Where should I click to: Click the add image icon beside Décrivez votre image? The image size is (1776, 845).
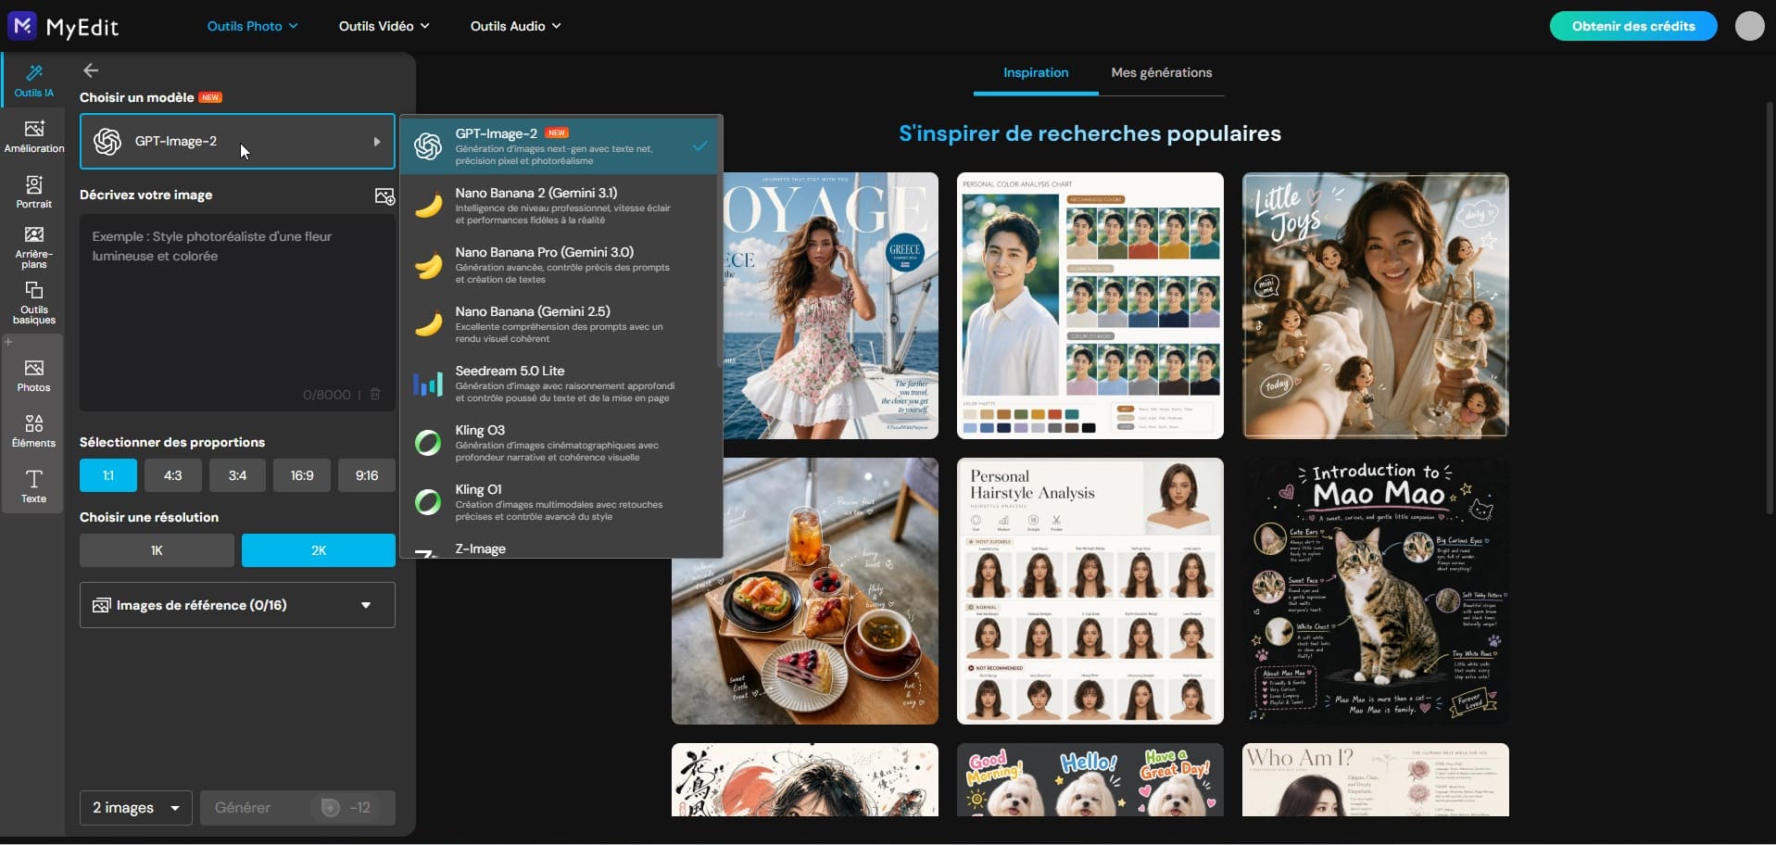point(384,195)
